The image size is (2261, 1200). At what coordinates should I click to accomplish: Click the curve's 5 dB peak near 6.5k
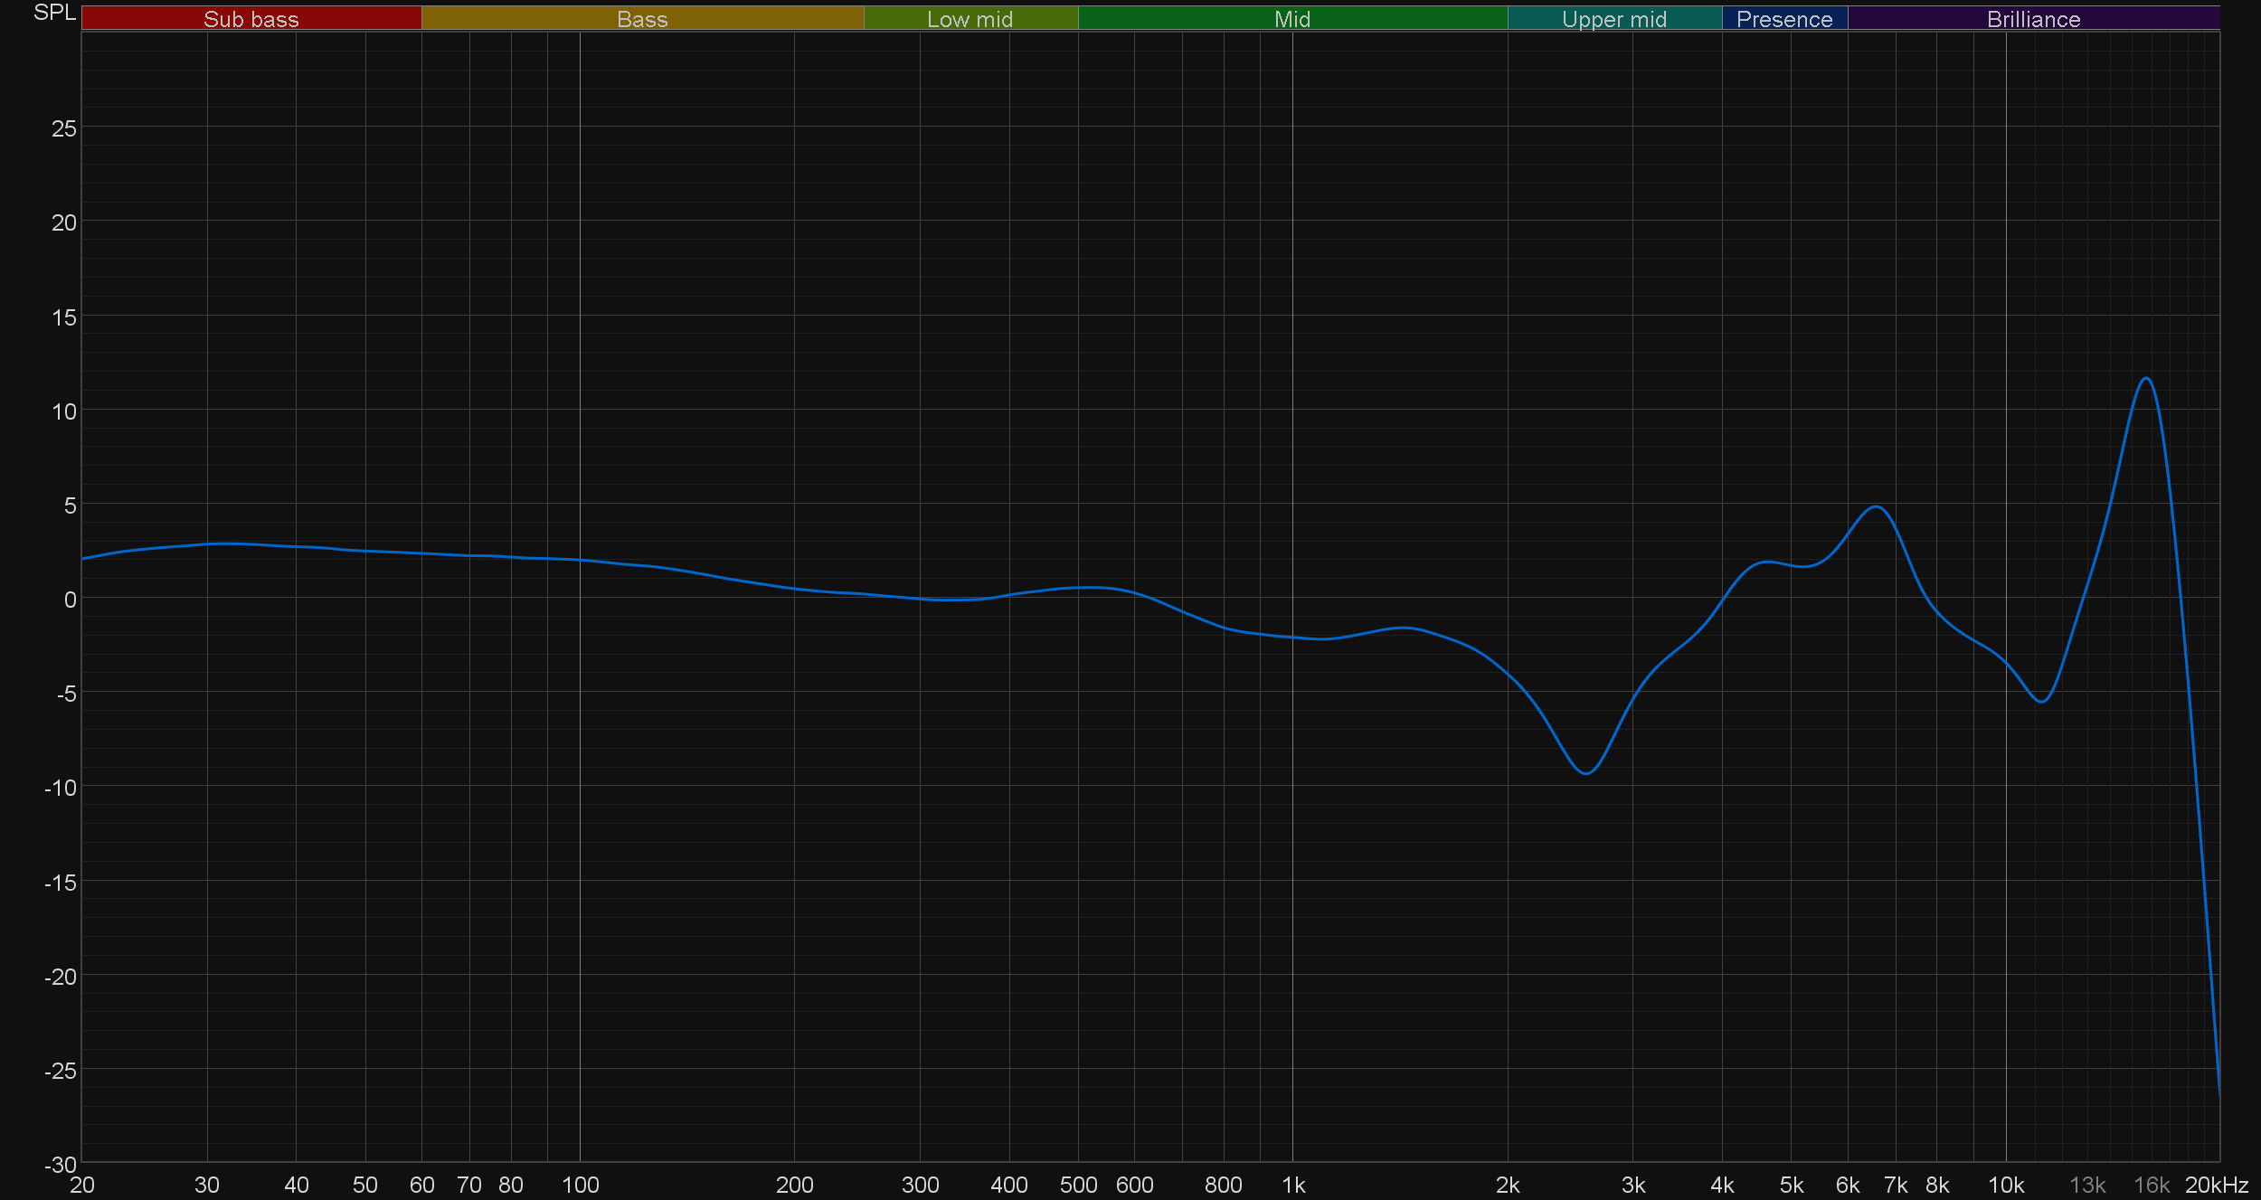pos(1878,507)
